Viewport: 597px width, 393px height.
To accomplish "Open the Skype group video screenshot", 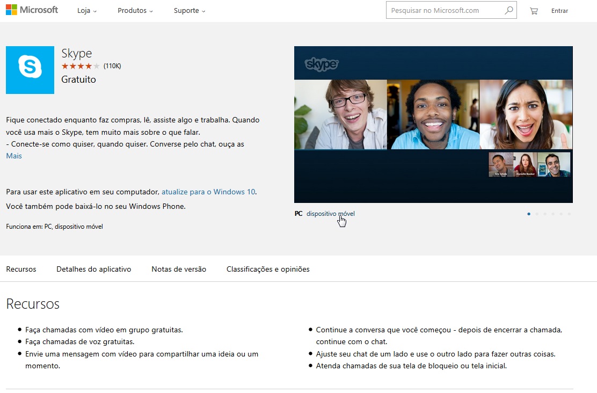I will 433,125.
